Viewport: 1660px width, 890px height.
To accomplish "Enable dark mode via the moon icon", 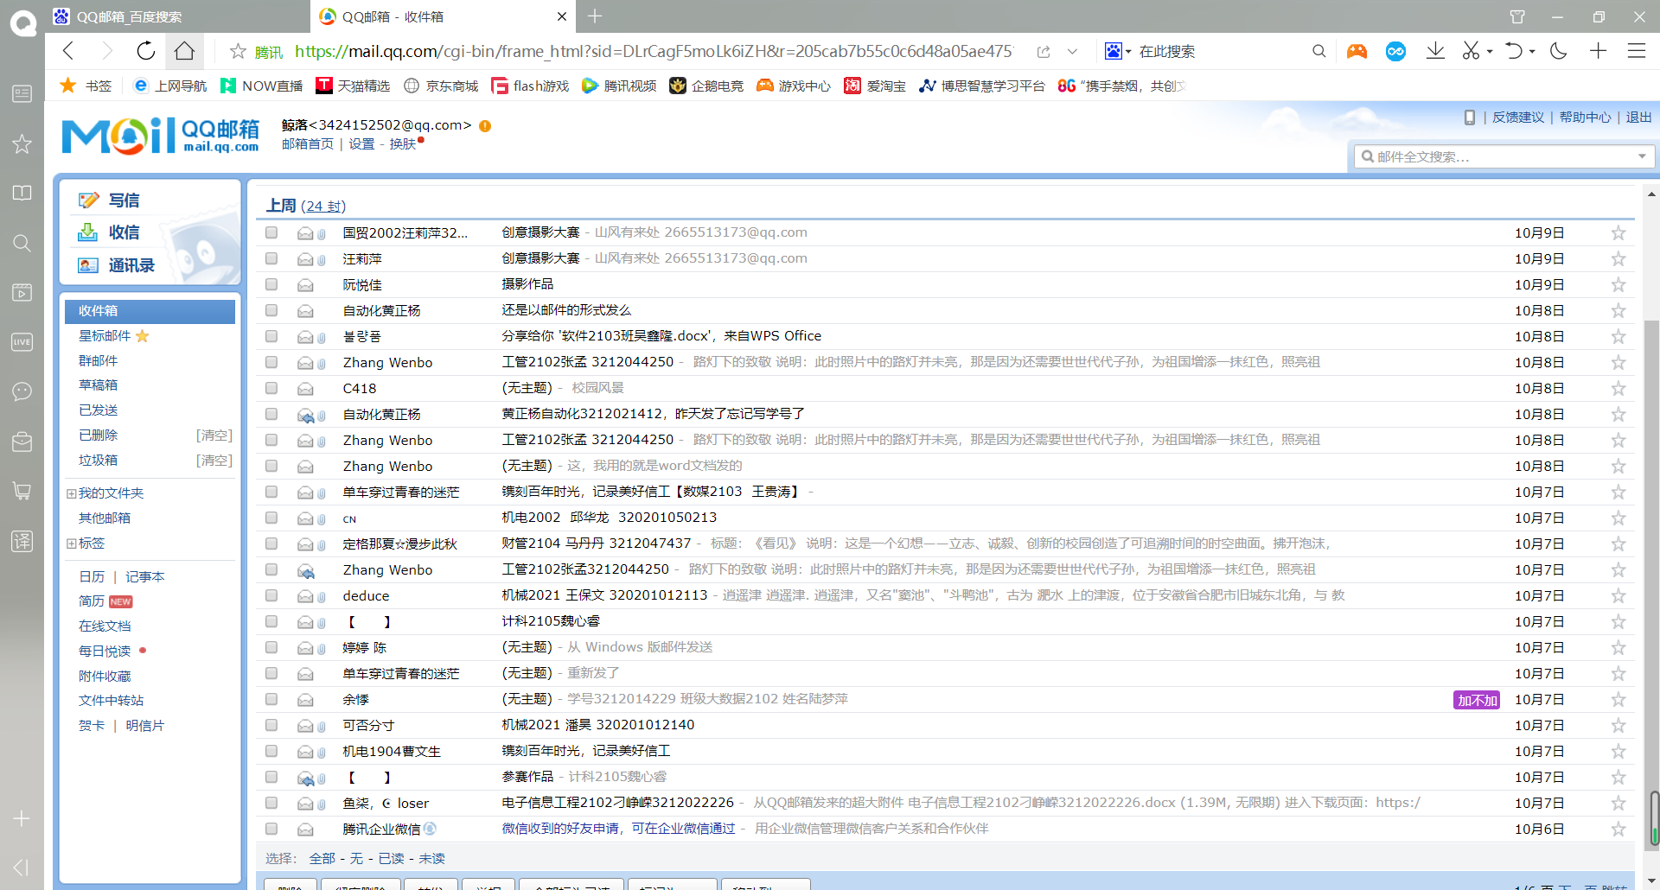I will tap(1558, 51).
